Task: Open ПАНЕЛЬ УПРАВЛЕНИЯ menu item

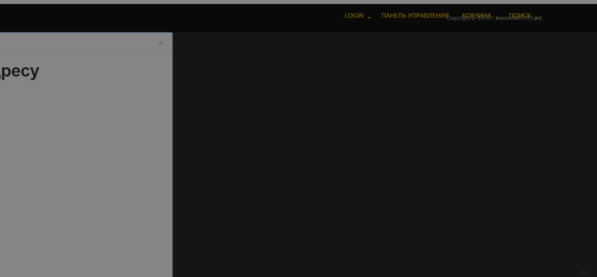Action: coord(415,16)
